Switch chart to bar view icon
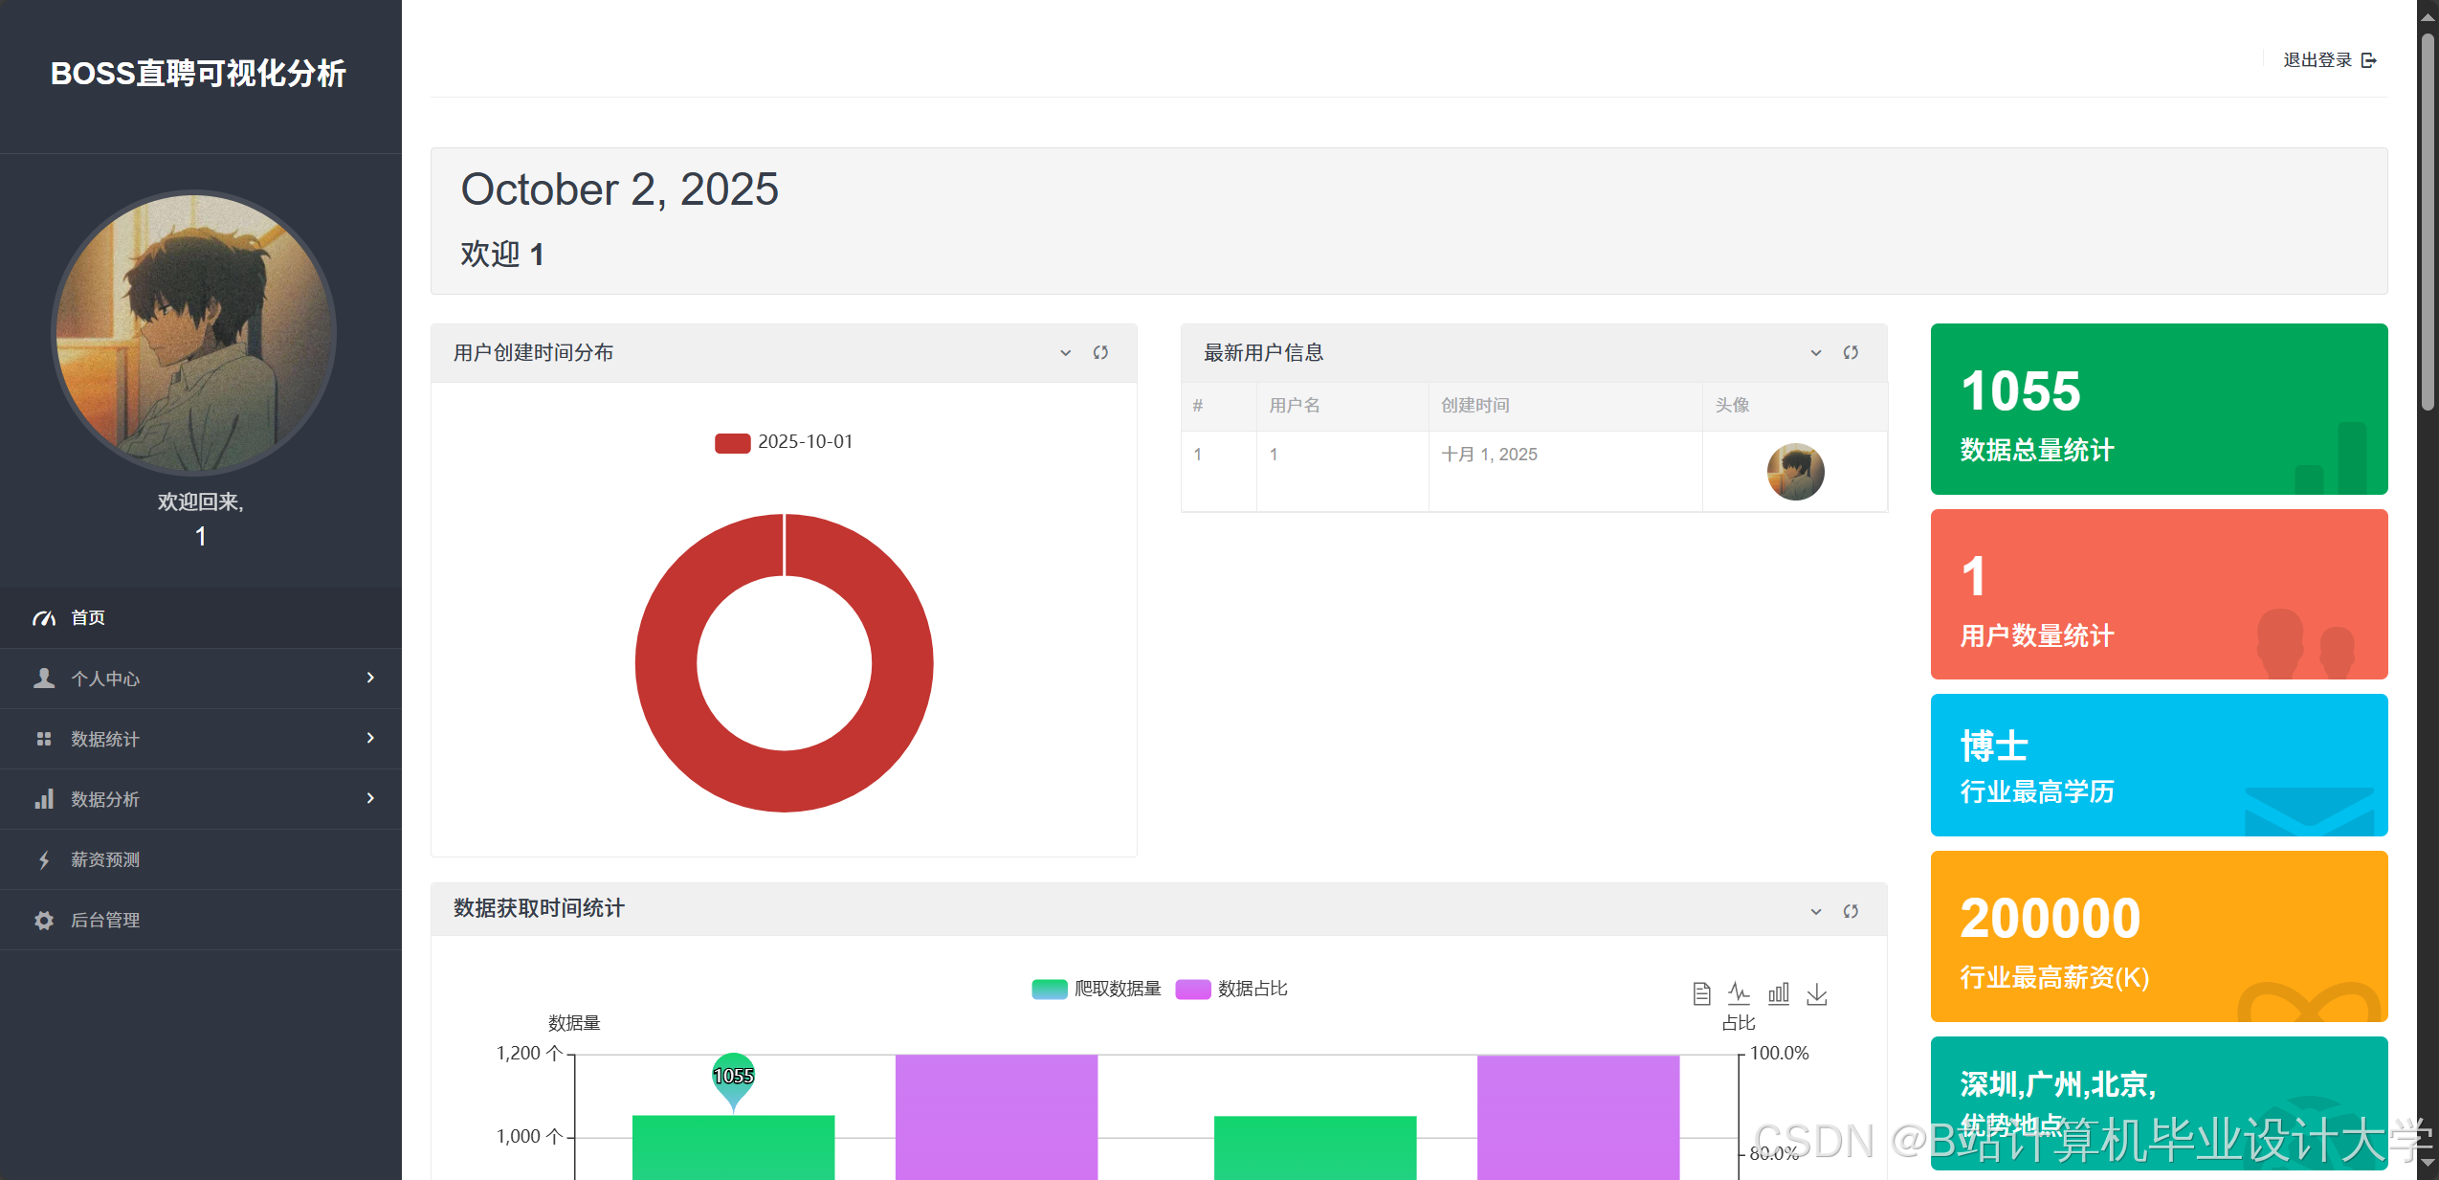 coord(1778,994)
